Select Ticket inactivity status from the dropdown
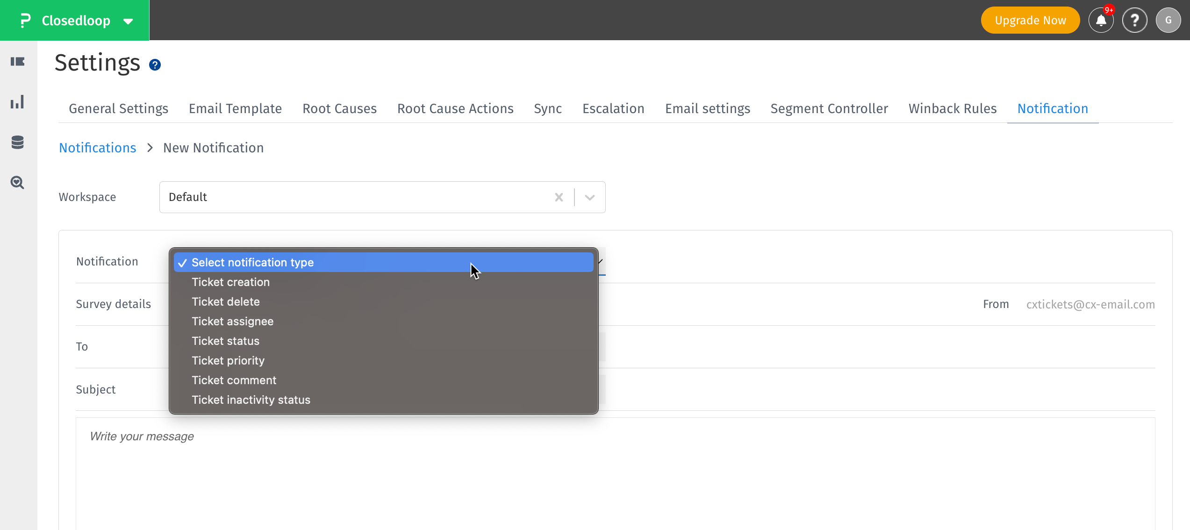 [251, 400]
